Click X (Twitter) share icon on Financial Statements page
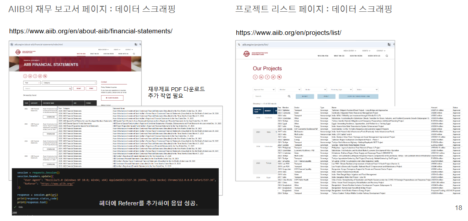The height and width of the screenshot is (221, 468). [x=25, y=76]
